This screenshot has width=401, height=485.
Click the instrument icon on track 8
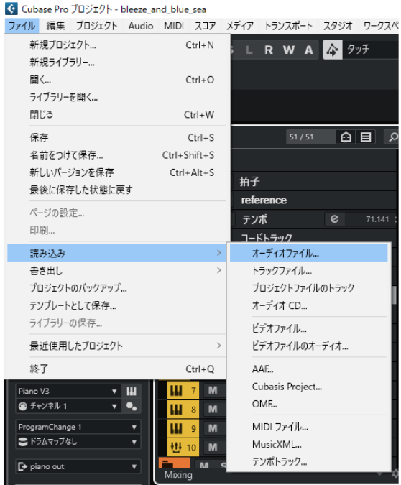pos(176,410)
